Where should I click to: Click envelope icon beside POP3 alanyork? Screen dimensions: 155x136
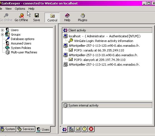(x=71, y=60)
